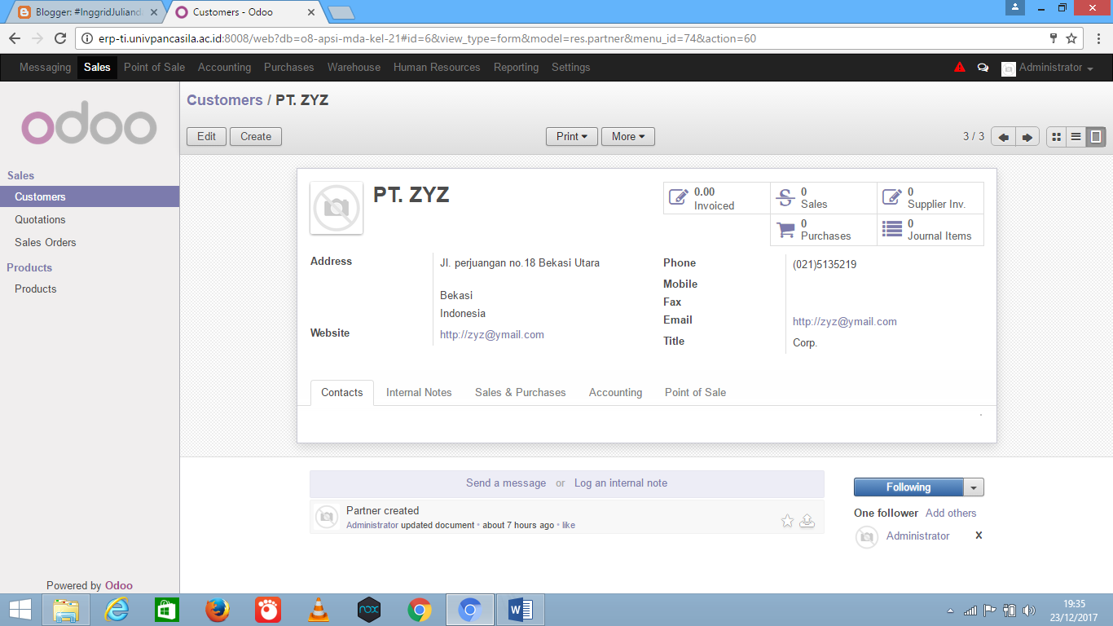The width and height of the screenshot is (1113, 626).
Task: Open the Warehouse menu
Action: pos(354,68)
